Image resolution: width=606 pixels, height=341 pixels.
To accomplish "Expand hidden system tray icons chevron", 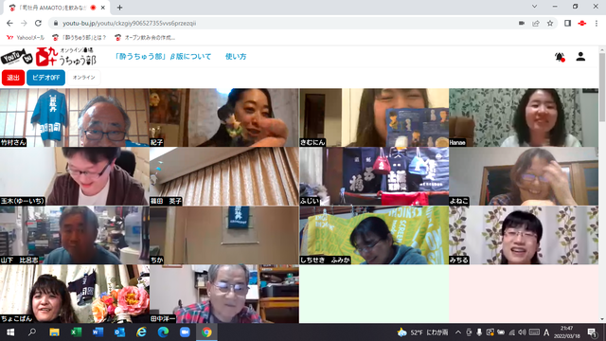I will (x=458, y=332).
